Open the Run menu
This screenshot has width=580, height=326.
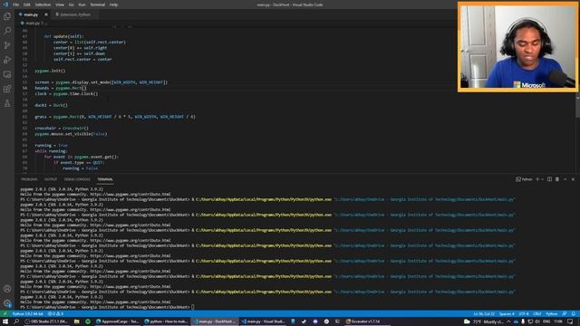pyautogui.click(x=82, y=5)
